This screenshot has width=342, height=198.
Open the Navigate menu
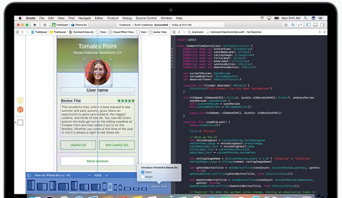(84, 18)
